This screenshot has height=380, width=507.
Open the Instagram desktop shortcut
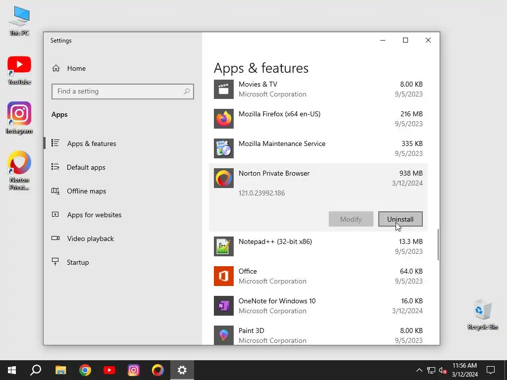click(19, 118)
